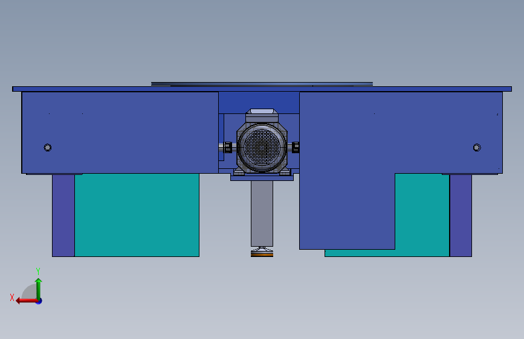The image size is (524, 339).
Task: Select the large right blue L-shaped panel
Action: click(x=401, y=133)
